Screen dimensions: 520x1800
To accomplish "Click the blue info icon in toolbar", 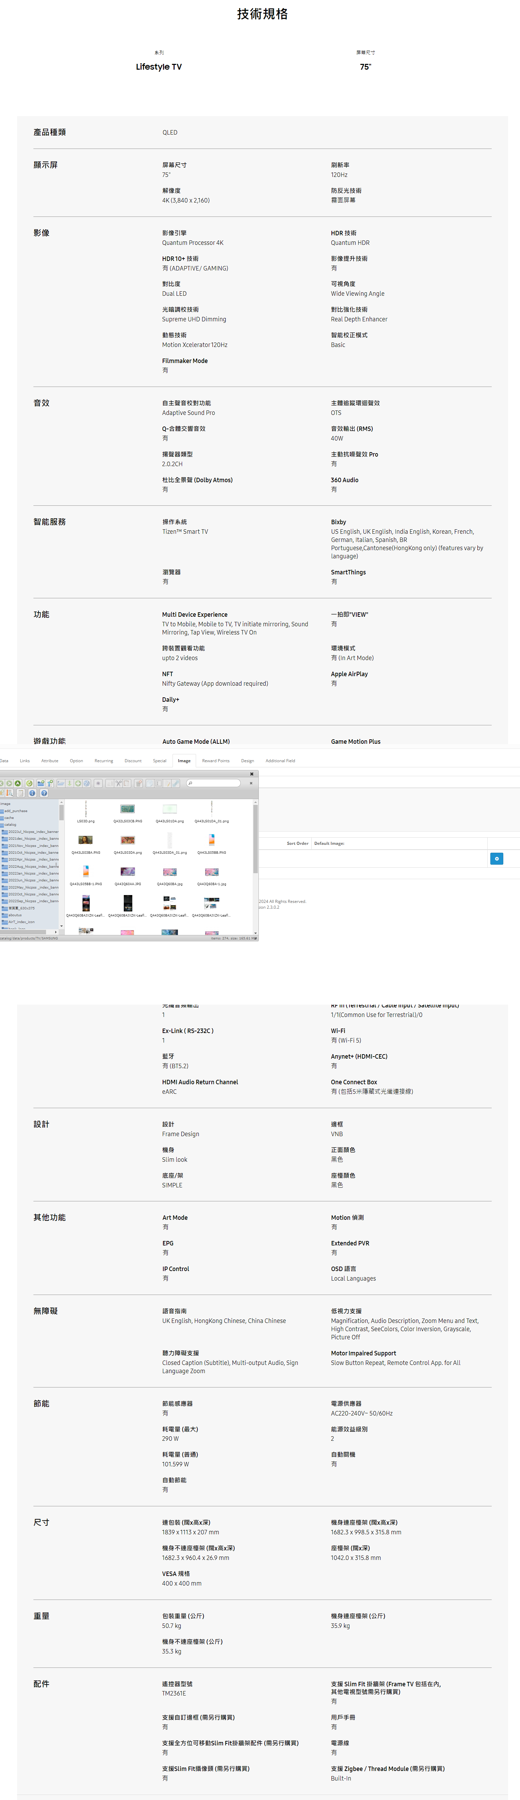I will [x=32, y=793].
